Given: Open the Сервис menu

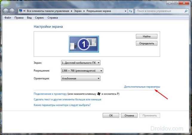Looking at the screenshot, I should point(39,18).
